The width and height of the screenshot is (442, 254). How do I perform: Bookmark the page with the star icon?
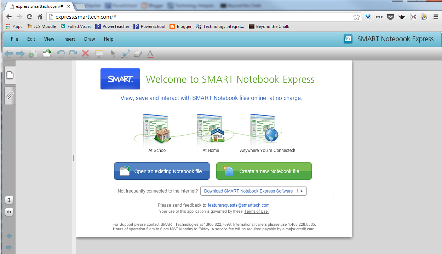click(356, 17)
